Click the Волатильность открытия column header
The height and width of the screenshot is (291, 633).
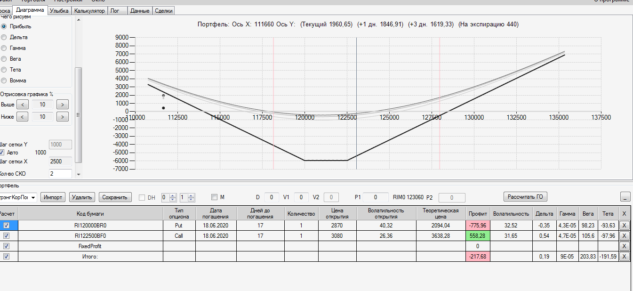click(386, 214)
